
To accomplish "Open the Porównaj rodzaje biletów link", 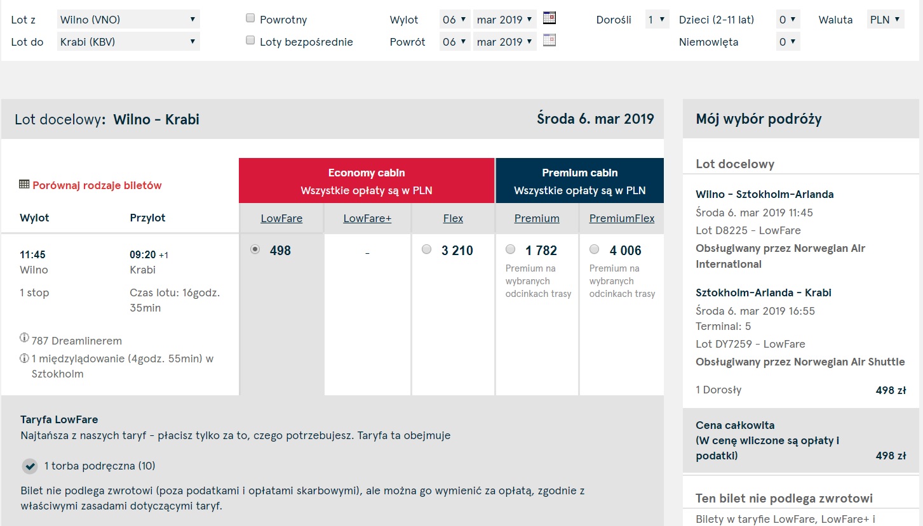I will click(97, 185).
